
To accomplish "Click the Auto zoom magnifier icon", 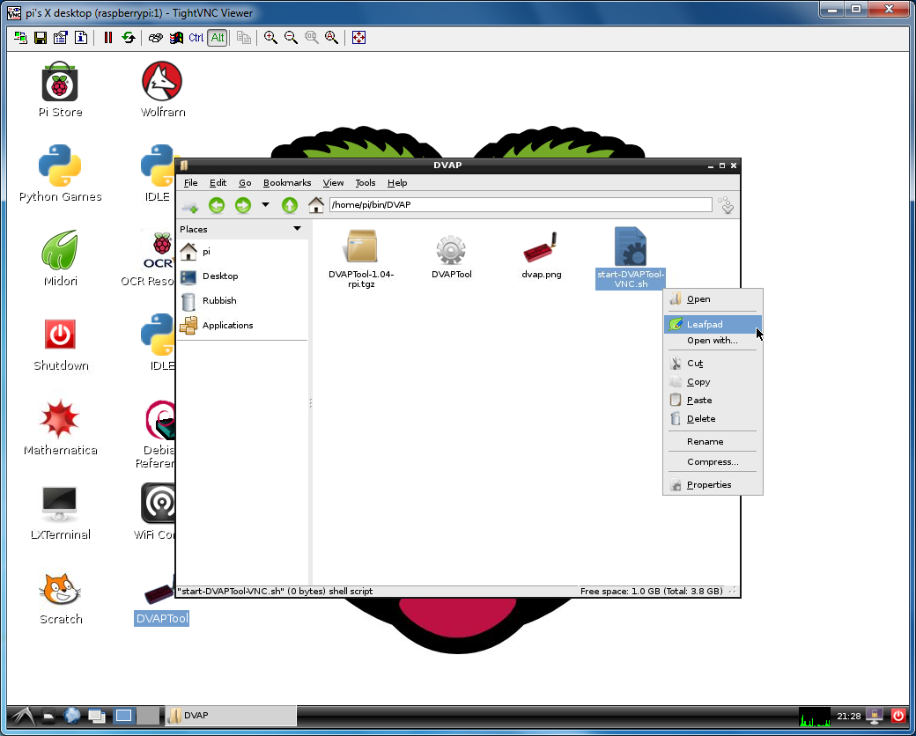I will [x=331, y=38].
